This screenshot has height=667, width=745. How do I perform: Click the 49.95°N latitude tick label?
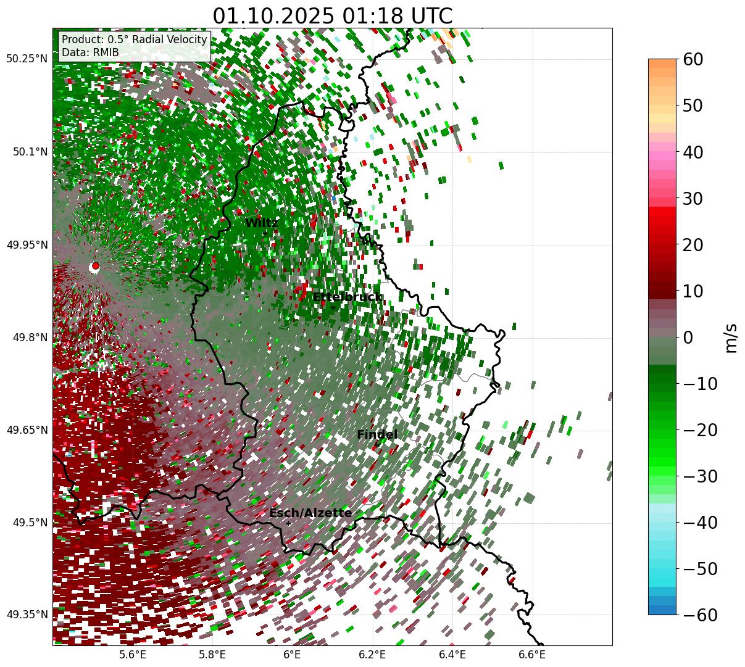coord(27,245)
